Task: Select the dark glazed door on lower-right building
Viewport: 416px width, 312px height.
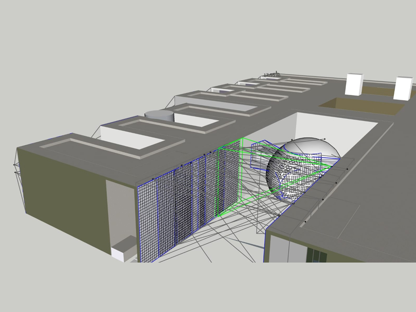Action: [x=315, y=255]
